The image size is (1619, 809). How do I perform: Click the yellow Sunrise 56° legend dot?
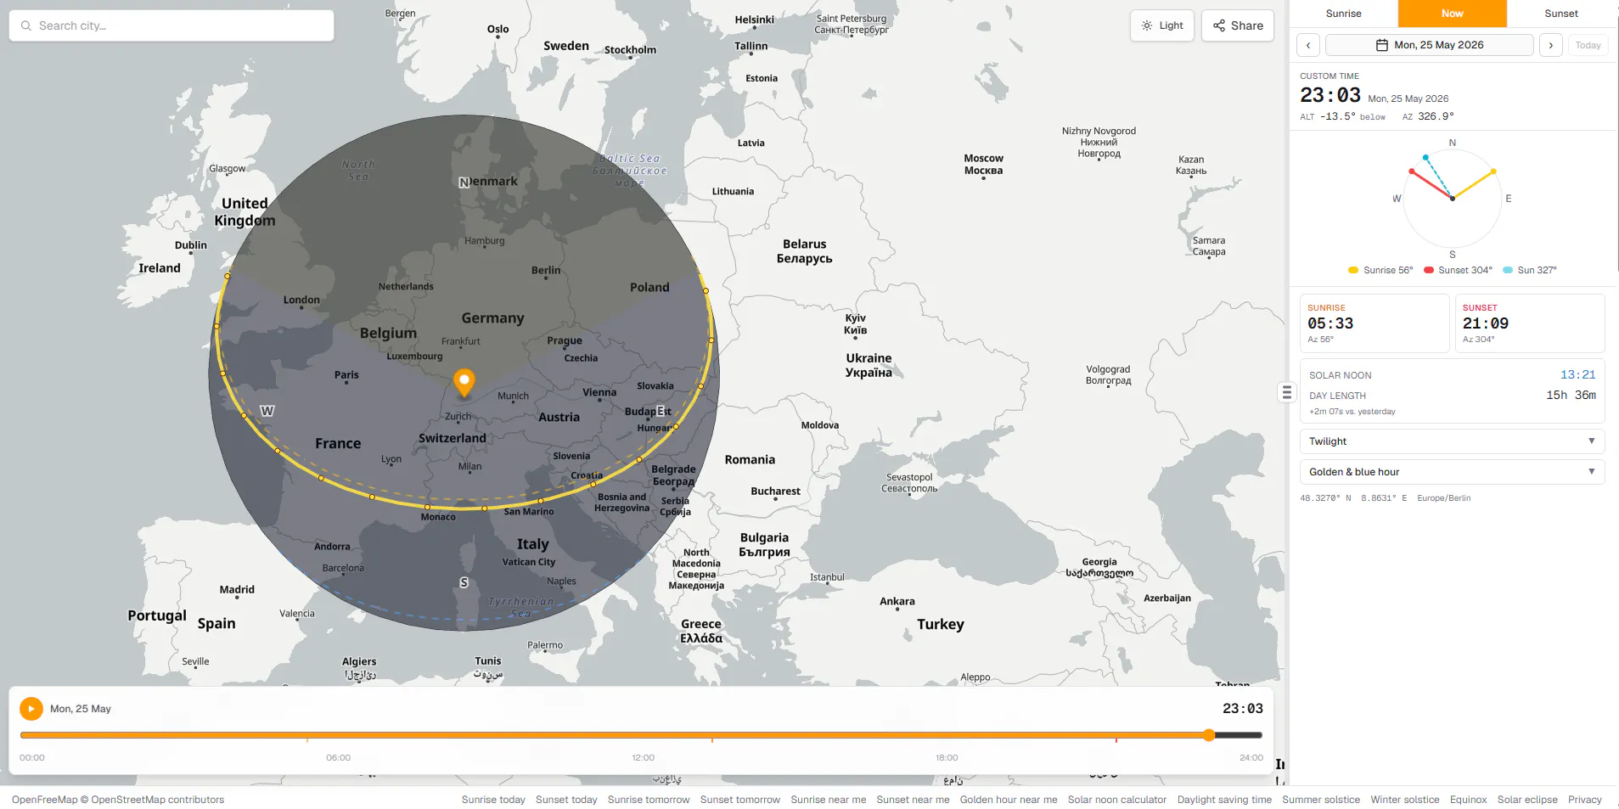pos(1353,270)
